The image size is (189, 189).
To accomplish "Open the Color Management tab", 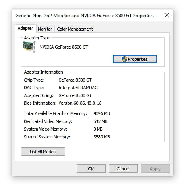I will tap(75, 29).
